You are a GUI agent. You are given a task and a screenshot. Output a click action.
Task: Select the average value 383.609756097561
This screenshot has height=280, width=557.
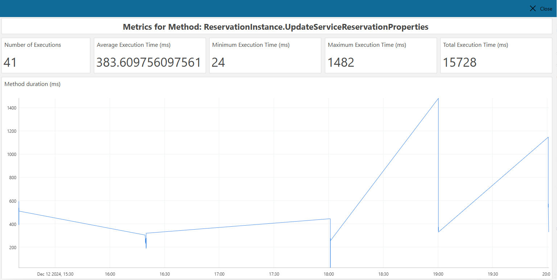click(149, 62)
